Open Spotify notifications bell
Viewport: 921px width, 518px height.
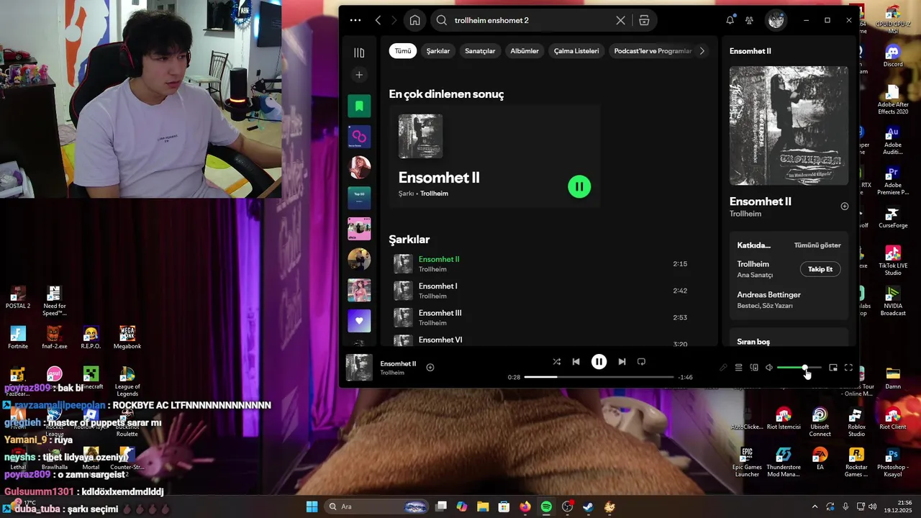tap(730, 20)
